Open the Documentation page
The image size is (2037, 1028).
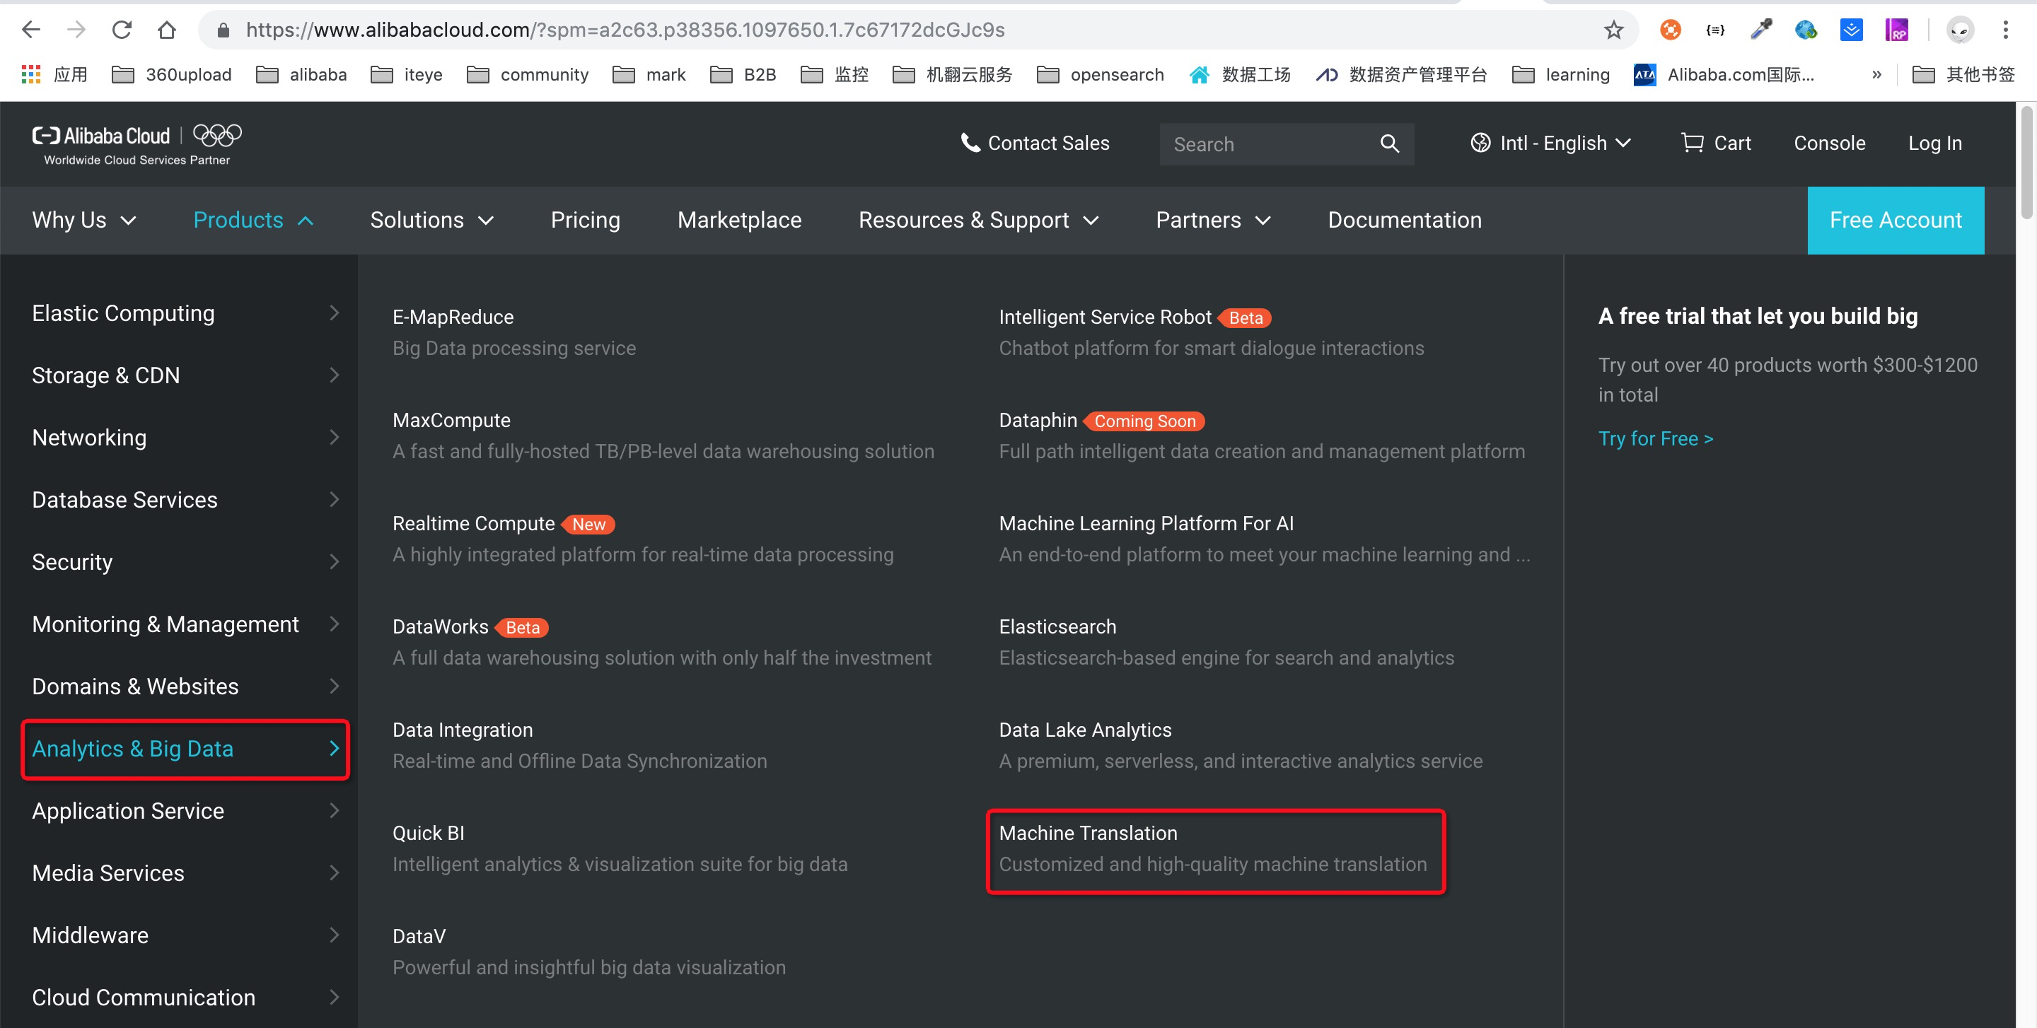[x=1405, y=220]
